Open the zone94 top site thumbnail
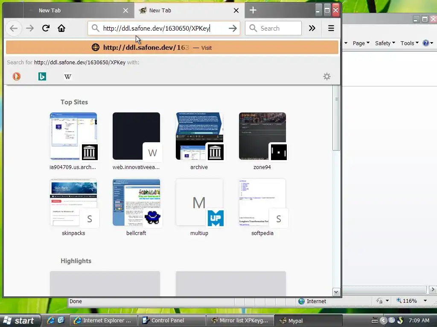The height and width of the screenshot is (327, 437). (x=262, y=136)
